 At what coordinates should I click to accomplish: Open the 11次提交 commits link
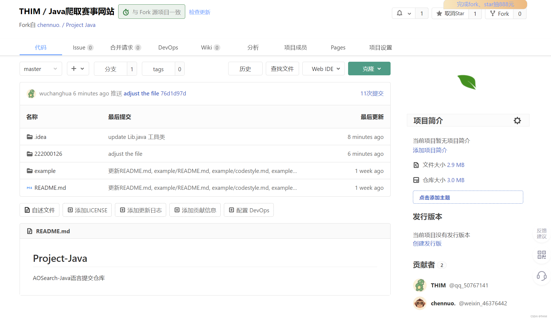click(x=372, y=94)
